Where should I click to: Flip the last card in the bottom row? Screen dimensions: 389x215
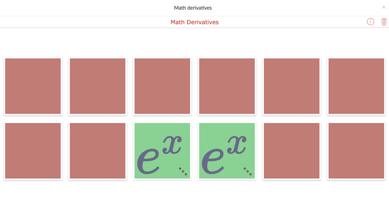pyautogui.click(x=356, y=151)
